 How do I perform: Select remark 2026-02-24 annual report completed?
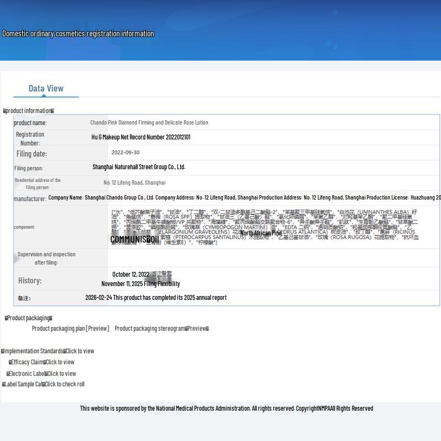coord(156,298)
